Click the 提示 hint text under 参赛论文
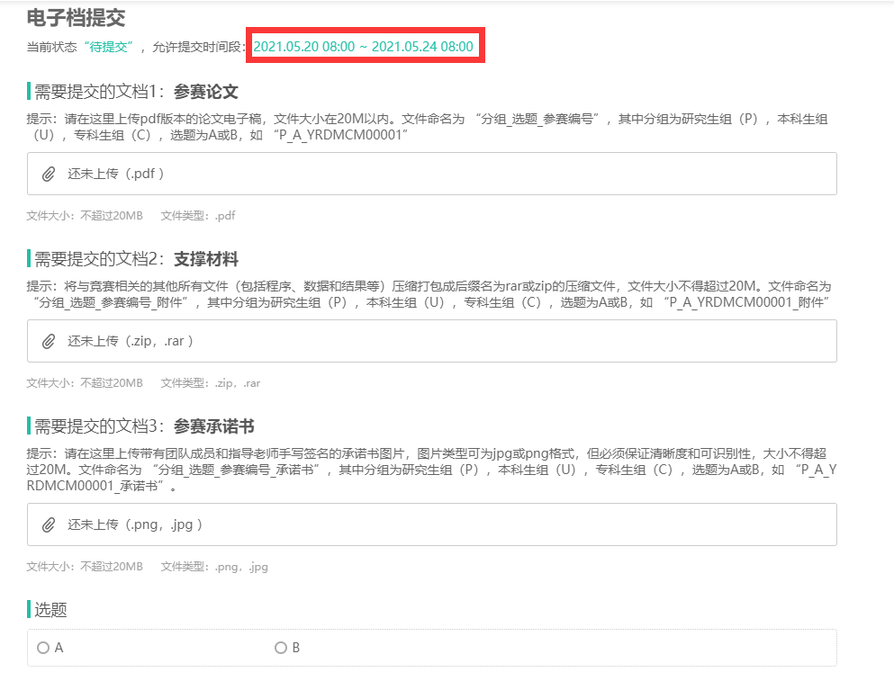The width and height of the screenshot is (894, 690). coord(428,127)
